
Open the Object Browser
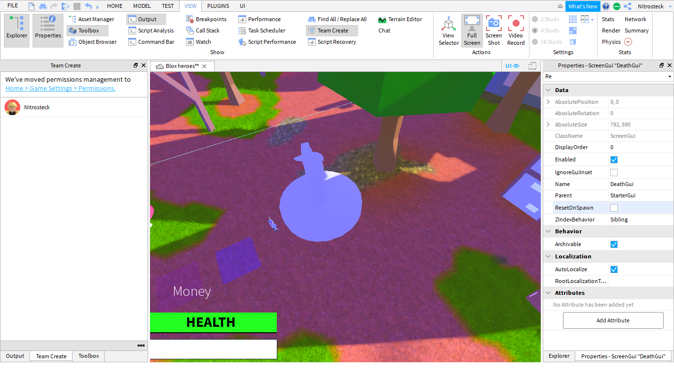[92, 42]
